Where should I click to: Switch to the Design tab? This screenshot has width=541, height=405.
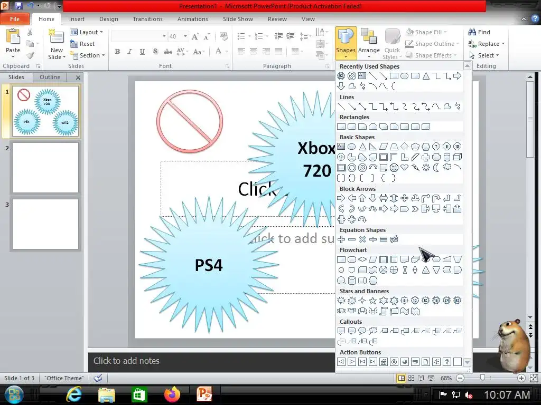point(109,19)
